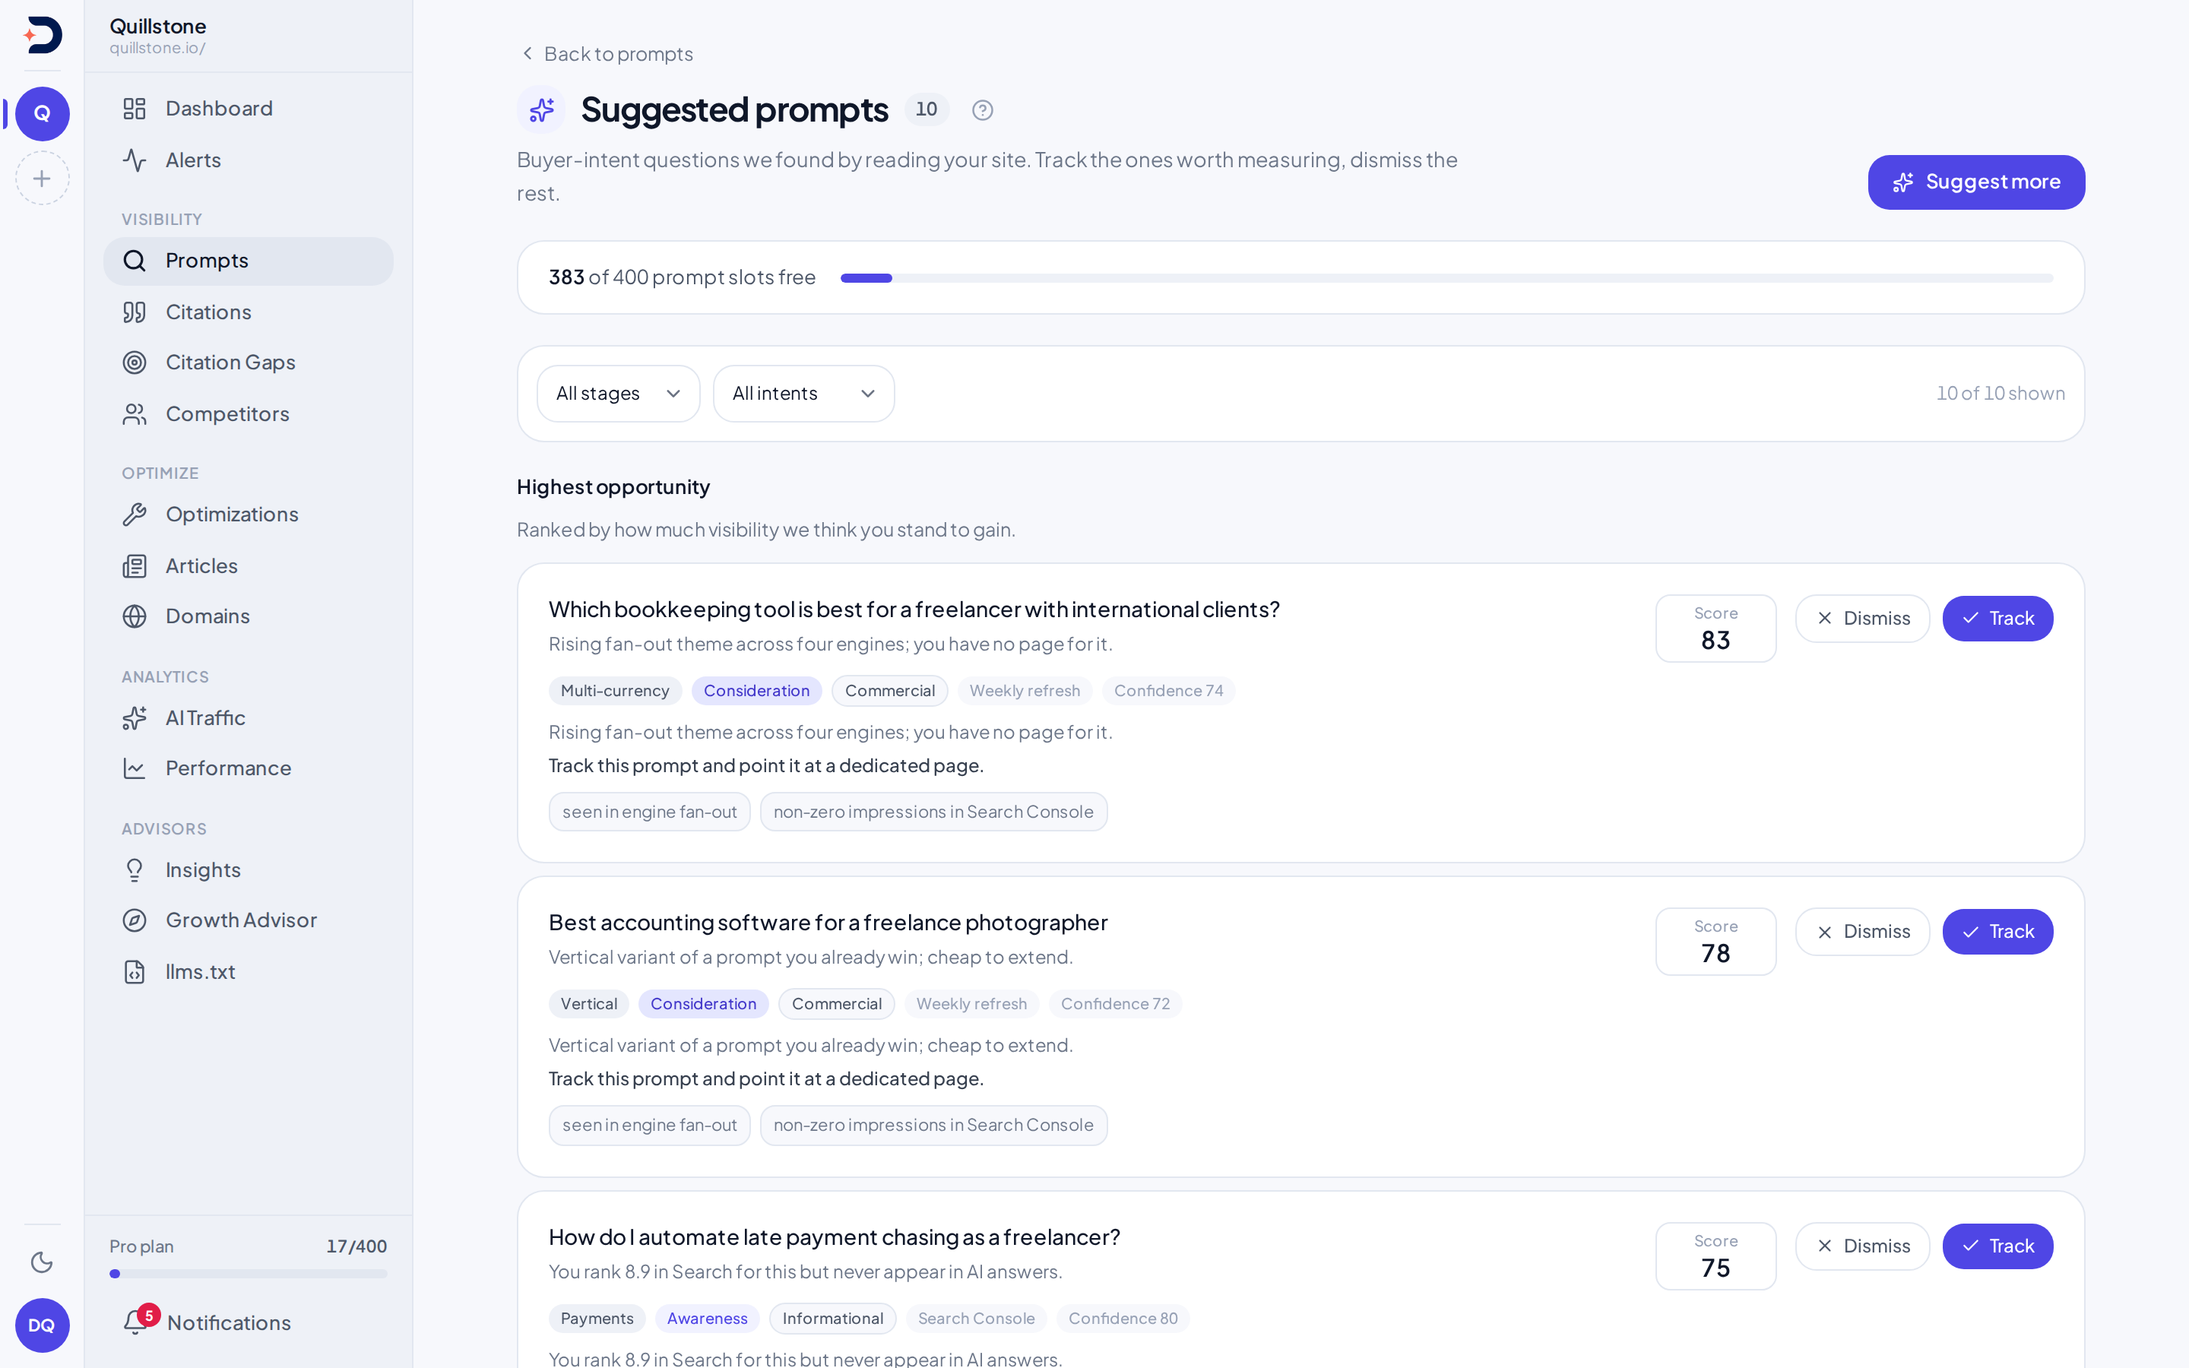Click the Confidence 72 tag
This screenshot has height=1368, width=2189.
(1115, 1004)
